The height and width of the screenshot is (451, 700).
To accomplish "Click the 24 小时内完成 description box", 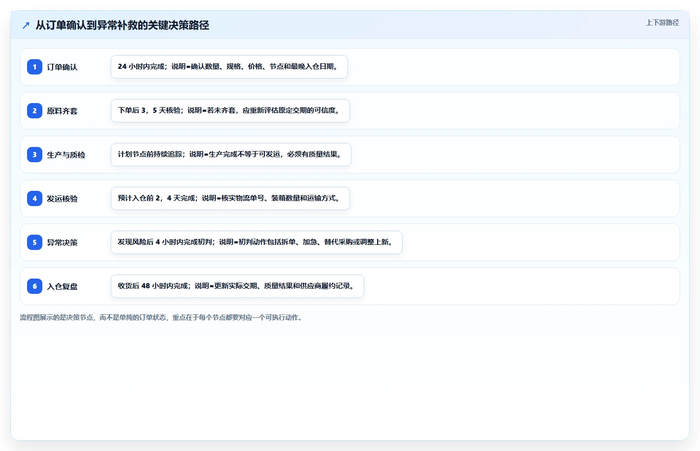I will coord(229,67).
